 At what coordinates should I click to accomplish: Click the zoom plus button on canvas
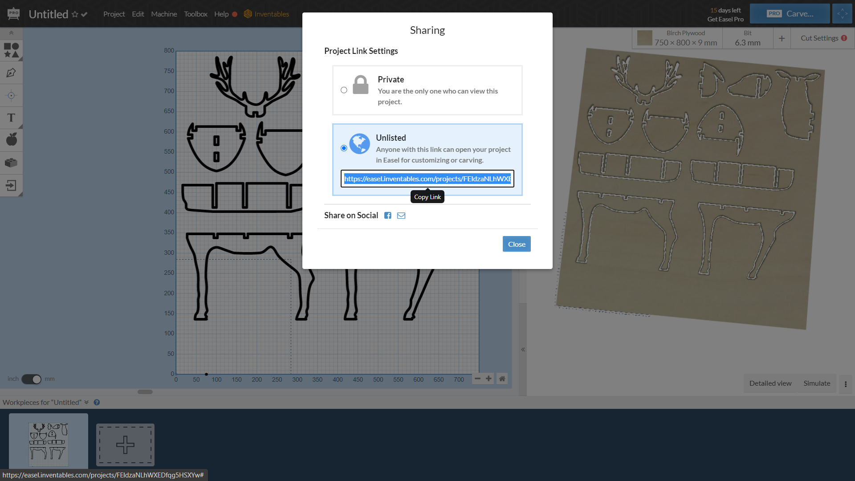[489, 378]
